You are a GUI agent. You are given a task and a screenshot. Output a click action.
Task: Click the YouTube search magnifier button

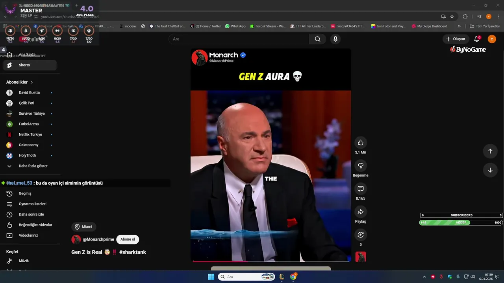317,39
